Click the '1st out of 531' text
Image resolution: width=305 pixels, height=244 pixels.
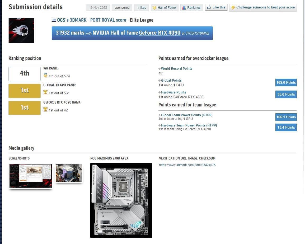59,93
